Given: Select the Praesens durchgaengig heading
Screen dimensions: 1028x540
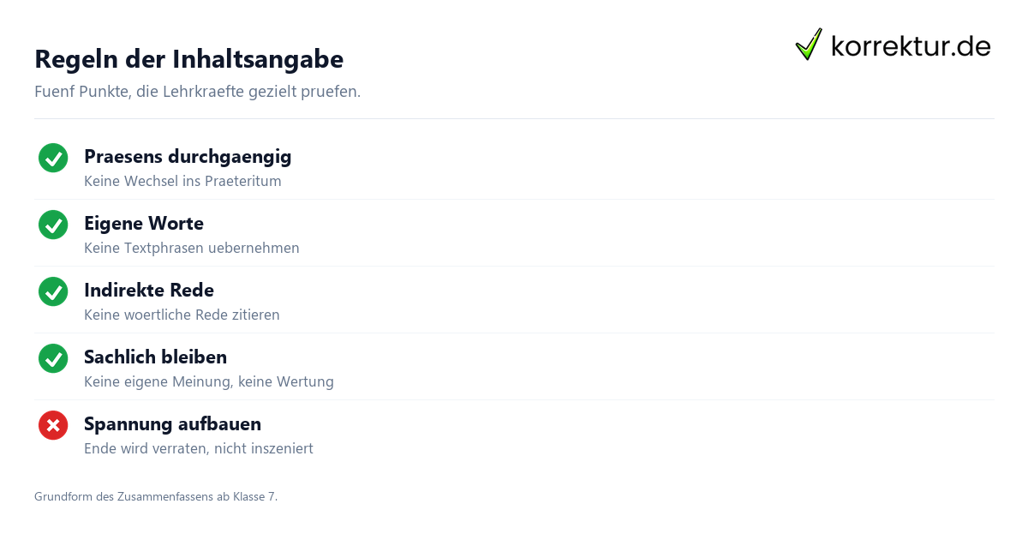Looking at the screenshot, I should pyautogui.click(x=188, y=157).
